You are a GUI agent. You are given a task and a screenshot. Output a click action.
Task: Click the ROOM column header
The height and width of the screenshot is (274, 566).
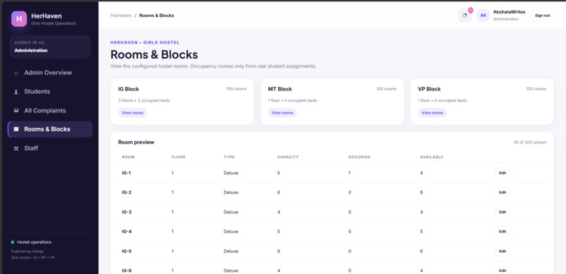coord(128,157)
